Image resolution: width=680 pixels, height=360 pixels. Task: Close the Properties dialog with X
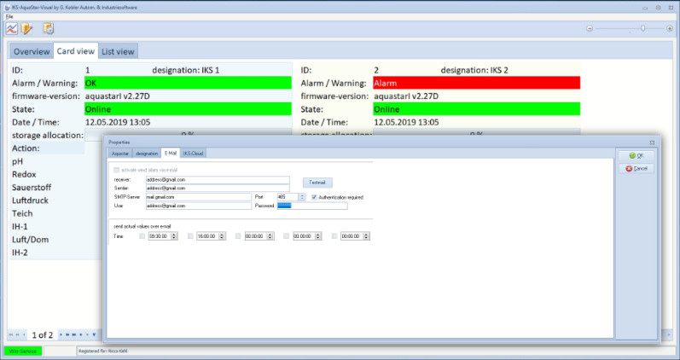coord(652,141)
